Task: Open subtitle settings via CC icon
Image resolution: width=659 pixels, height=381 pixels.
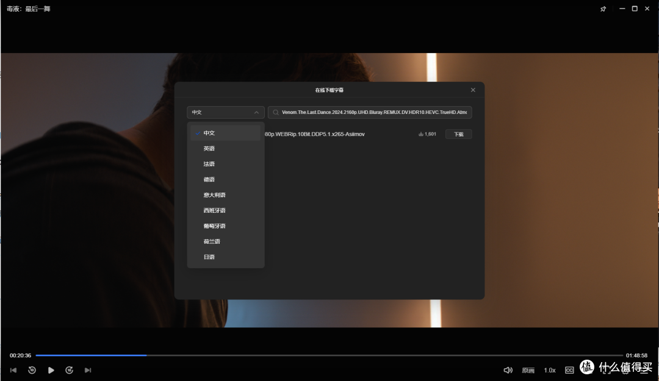Action: [x=569, y=370]
